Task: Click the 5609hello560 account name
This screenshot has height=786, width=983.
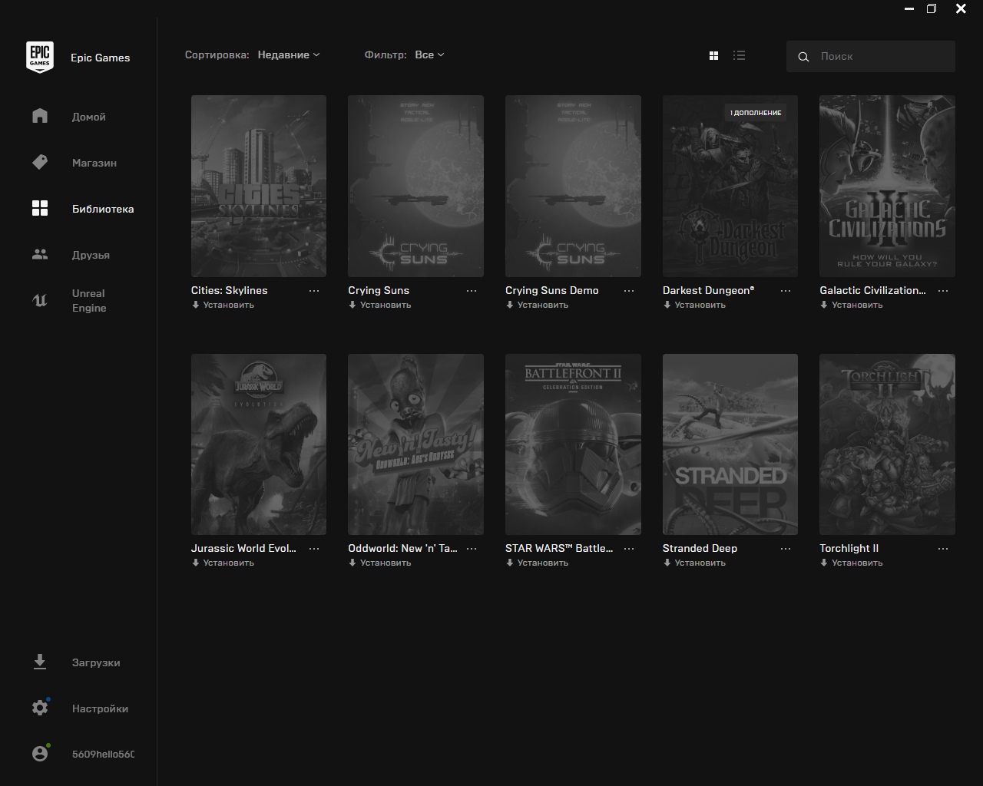Action: tap(103, 755)
